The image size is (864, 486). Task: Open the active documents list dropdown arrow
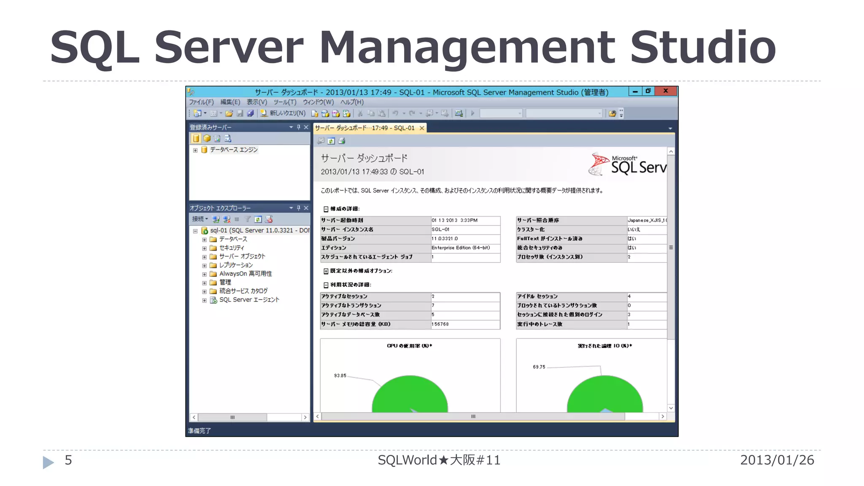670,128
